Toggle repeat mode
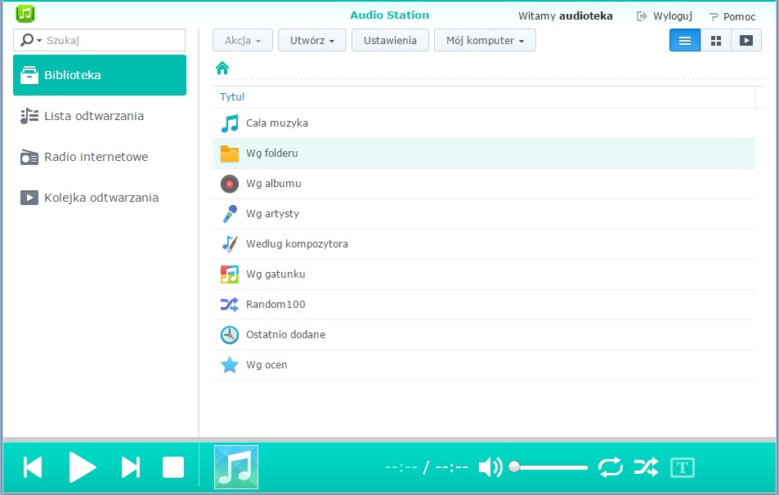Screen dimensions: 779x495 [610, 467]
